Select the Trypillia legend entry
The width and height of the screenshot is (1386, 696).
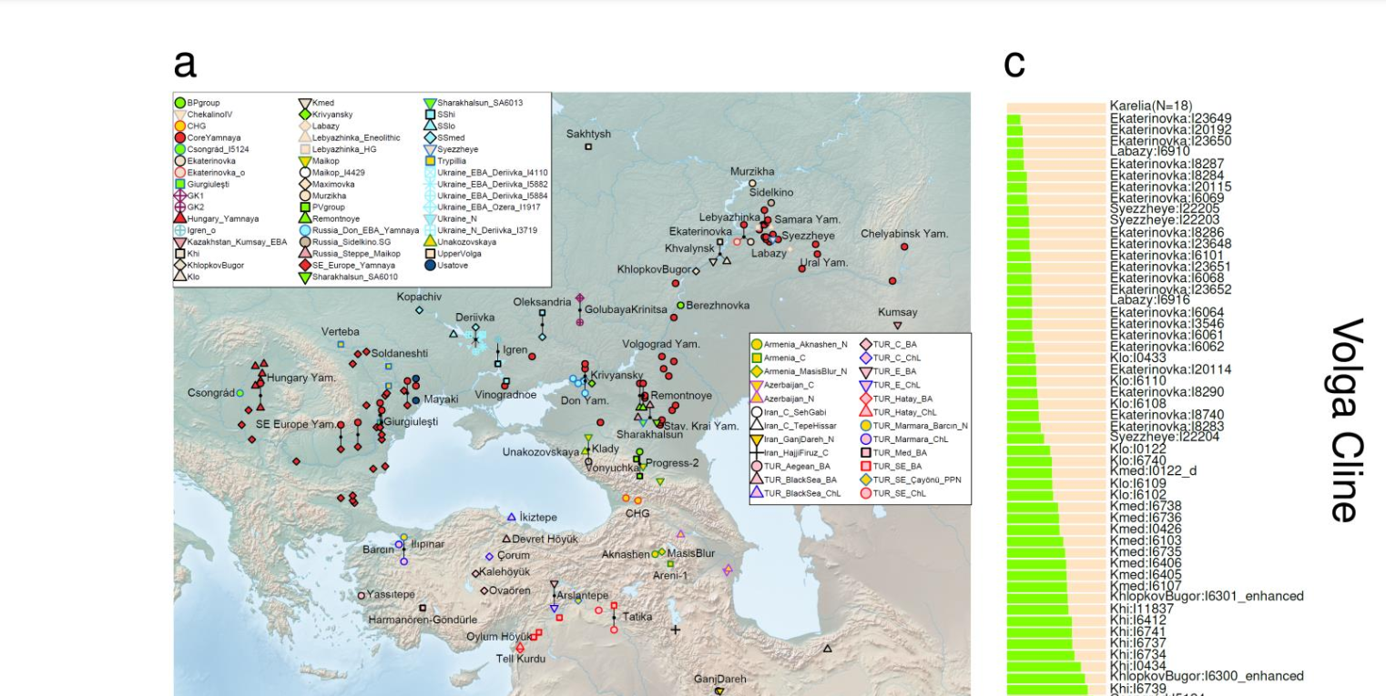(446, 160)
